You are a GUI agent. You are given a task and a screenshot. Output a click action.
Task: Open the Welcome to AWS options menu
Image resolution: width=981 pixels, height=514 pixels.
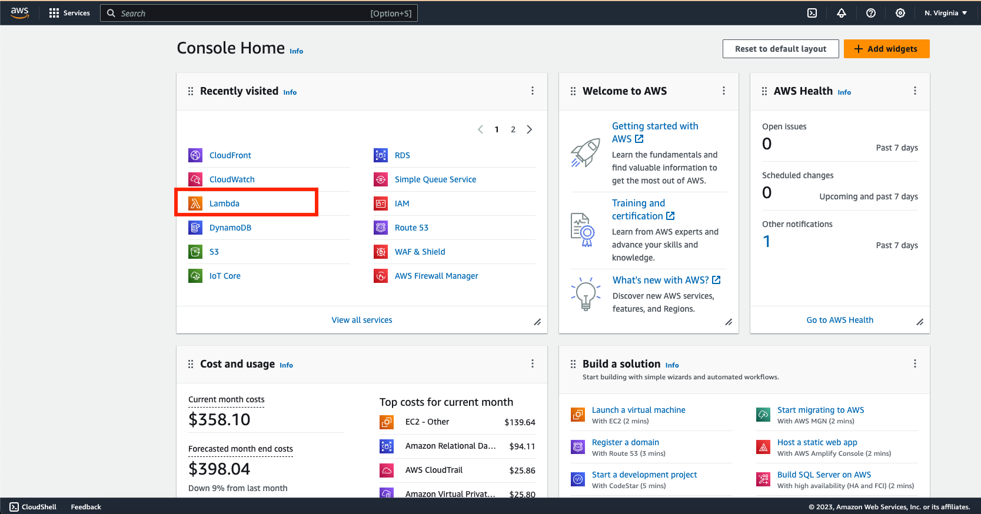click(x=724, y=91)
